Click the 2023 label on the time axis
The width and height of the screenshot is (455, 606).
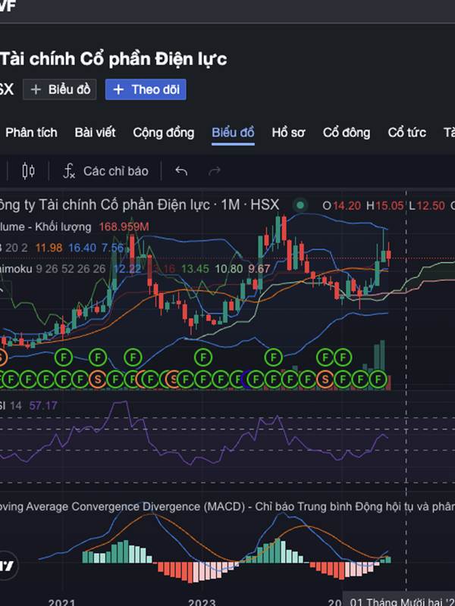(202, 602)
